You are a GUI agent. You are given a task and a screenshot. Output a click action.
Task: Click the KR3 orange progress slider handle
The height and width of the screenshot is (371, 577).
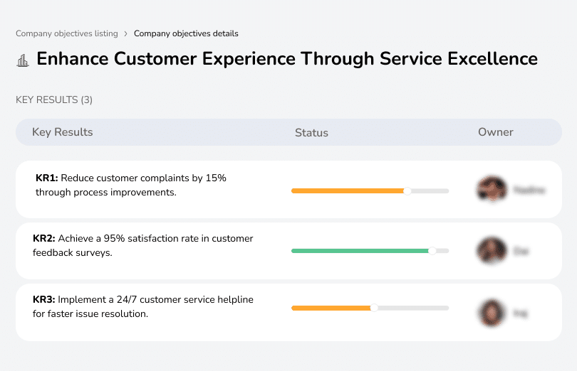coord(374,308)
